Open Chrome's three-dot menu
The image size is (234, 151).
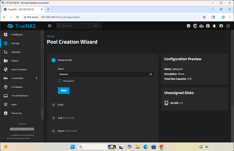pyautogui.click(x=229, y=17)
